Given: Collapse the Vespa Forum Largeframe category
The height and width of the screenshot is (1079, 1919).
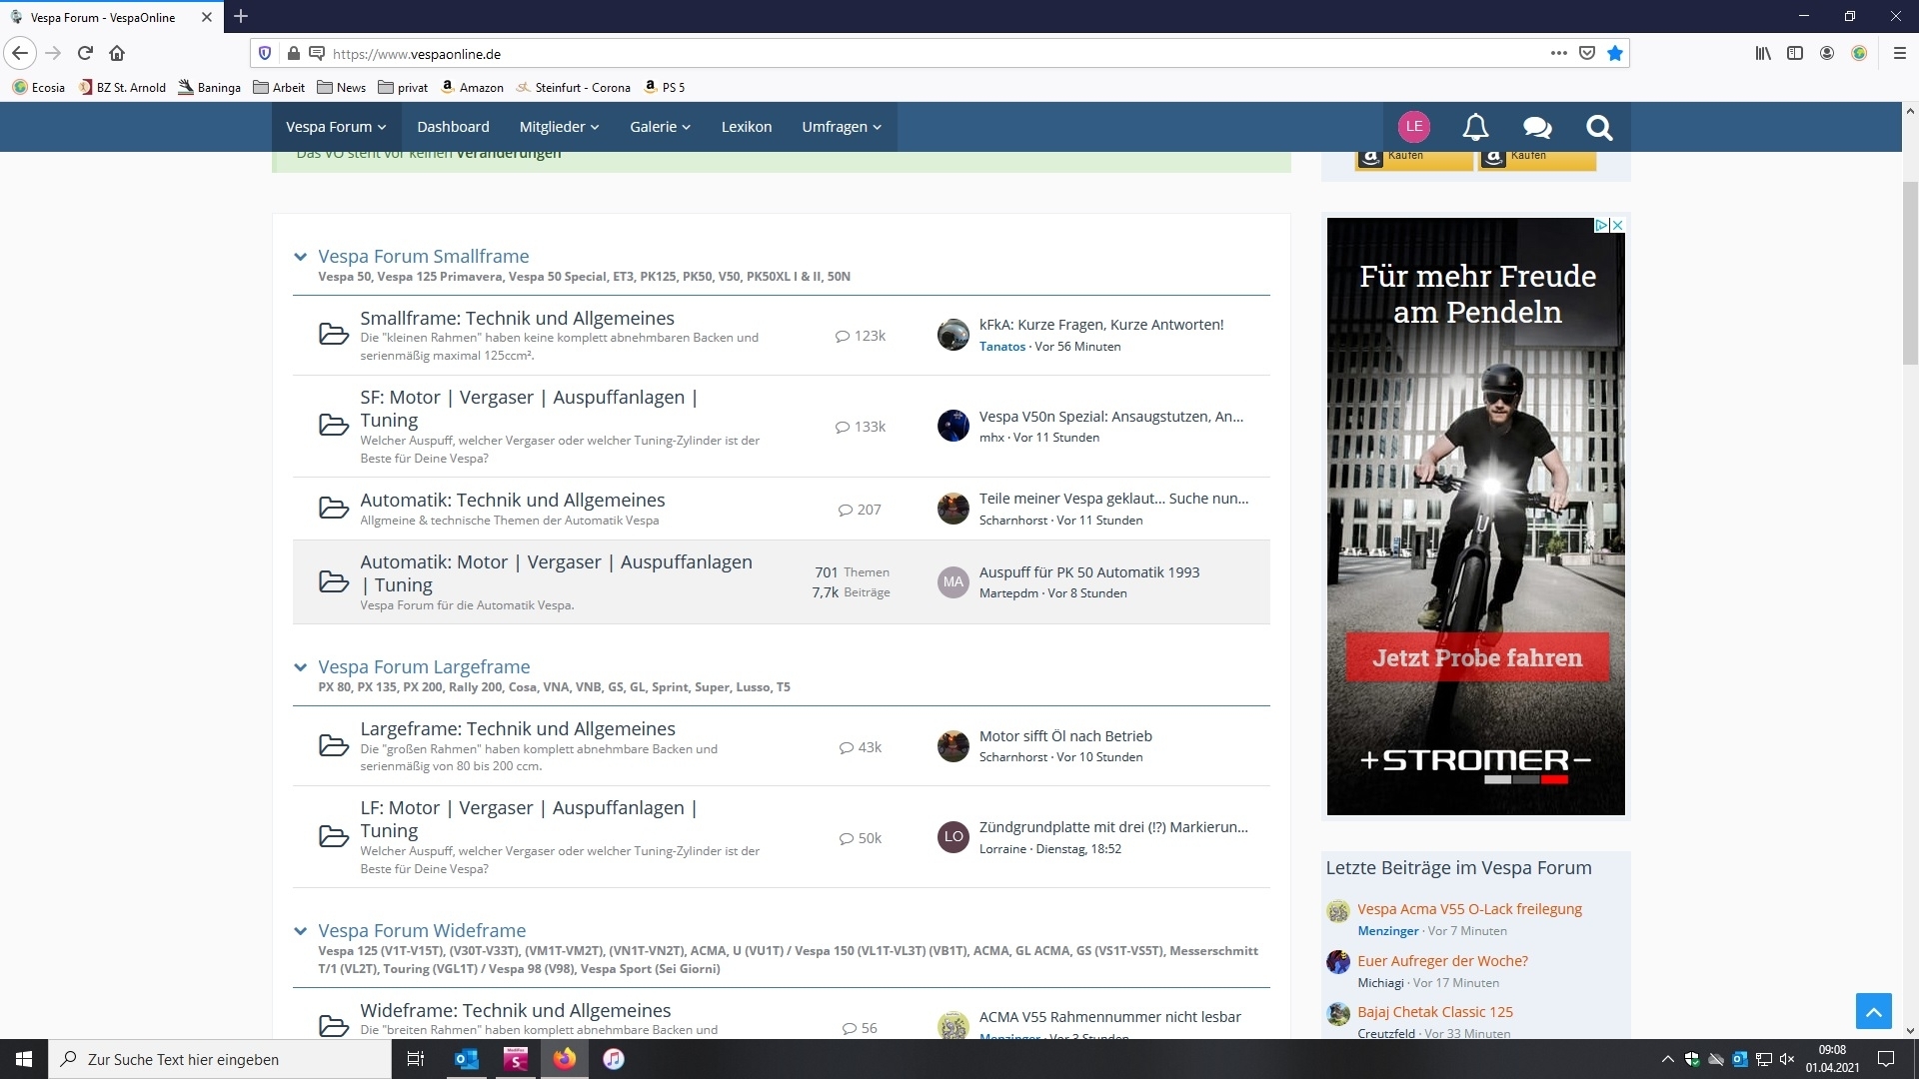Looking at the screenshot, I should click(300, 667).
